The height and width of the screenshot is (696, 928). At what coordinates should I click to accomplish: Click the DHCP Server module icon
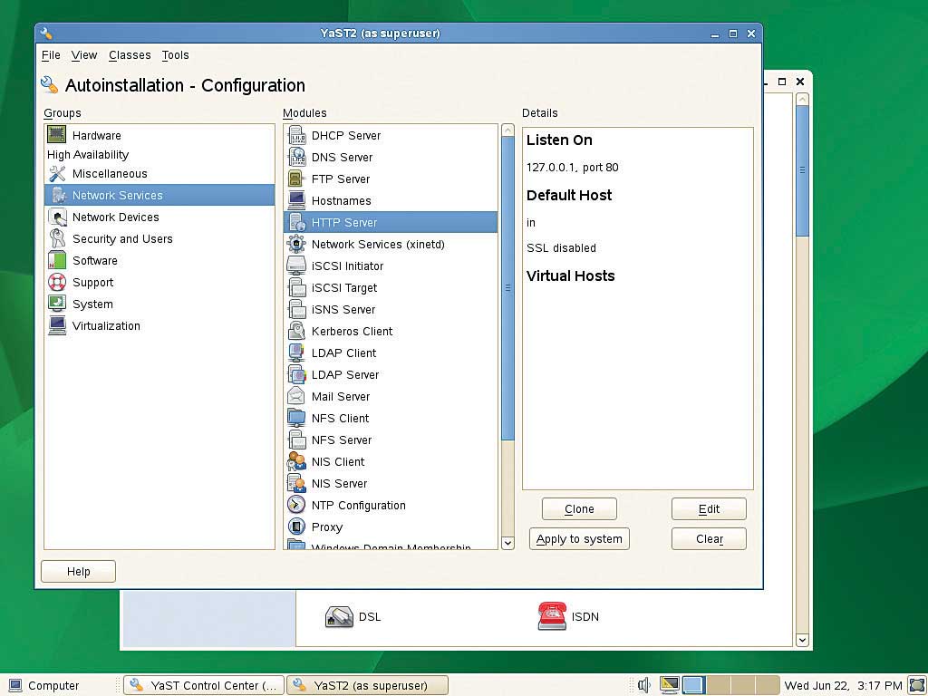point(296,136)
